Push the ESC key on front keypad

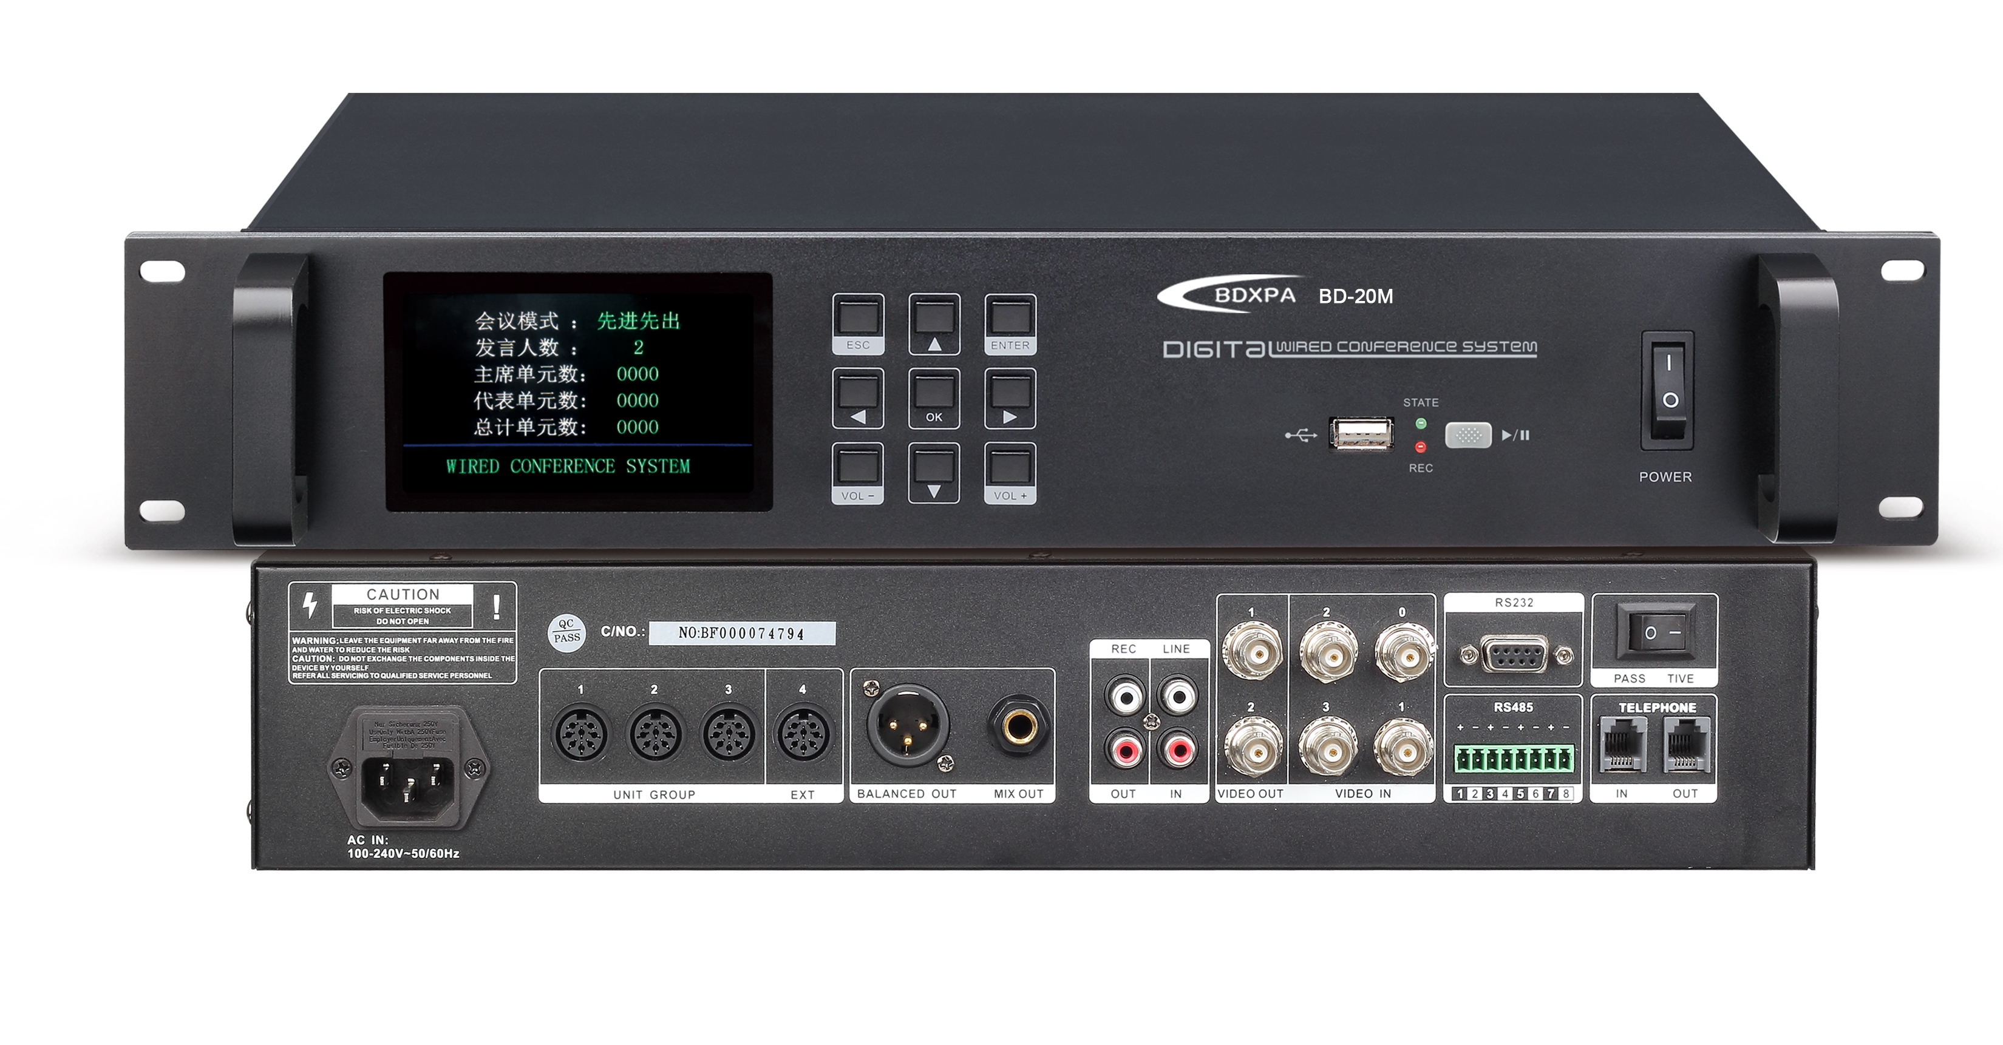858,324
